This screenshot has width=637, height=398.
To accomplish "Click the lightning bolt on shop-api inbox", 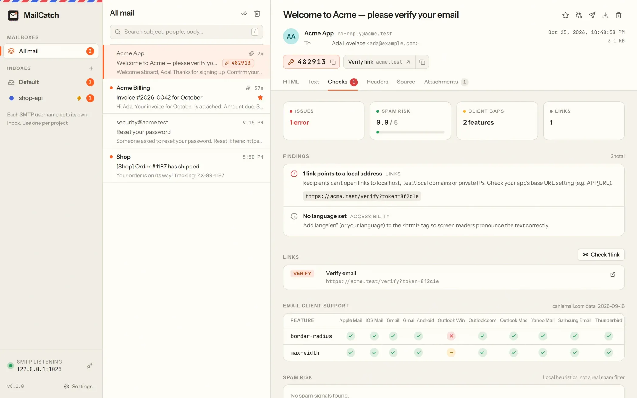I will 79,98.
